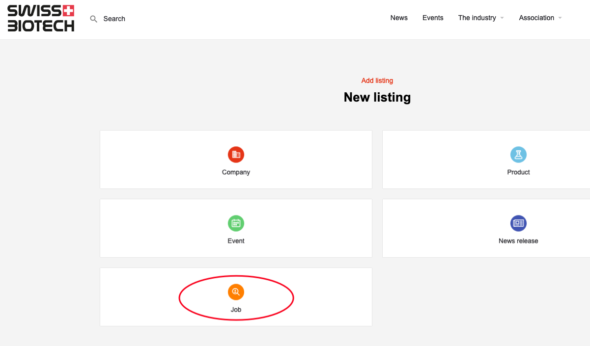Click the Product text label
Viewport: 590px width, 346px height.
(518, 172)
